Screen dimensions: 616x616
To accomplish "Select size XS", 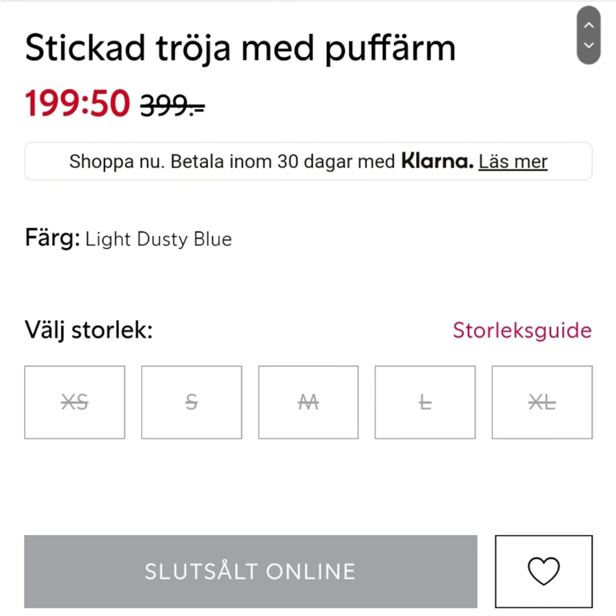I will click(74, 402).
